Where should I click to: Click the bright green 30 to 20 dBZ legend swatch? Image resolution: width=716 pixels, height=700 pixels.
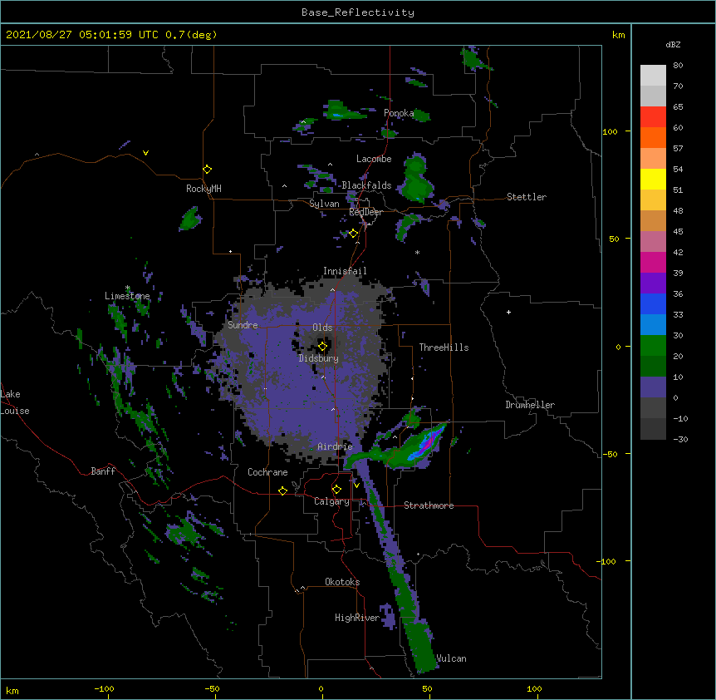tap(653, 346)
